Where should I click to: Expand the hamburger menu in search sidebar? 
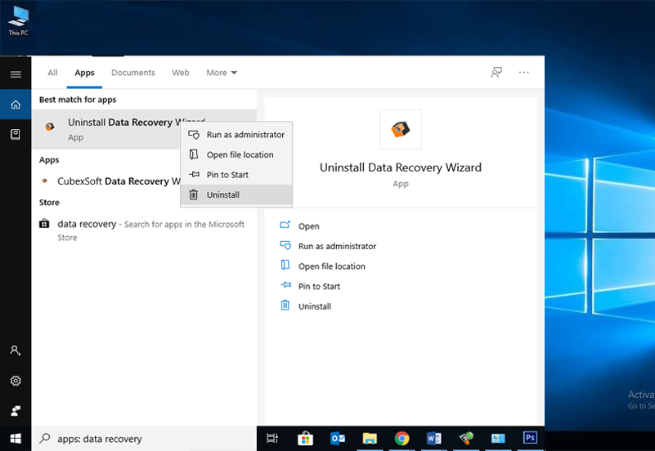(16, 74)
